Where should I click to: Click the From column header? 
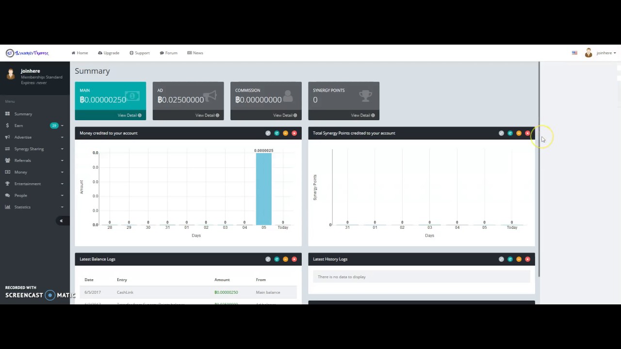click(261, 280)
